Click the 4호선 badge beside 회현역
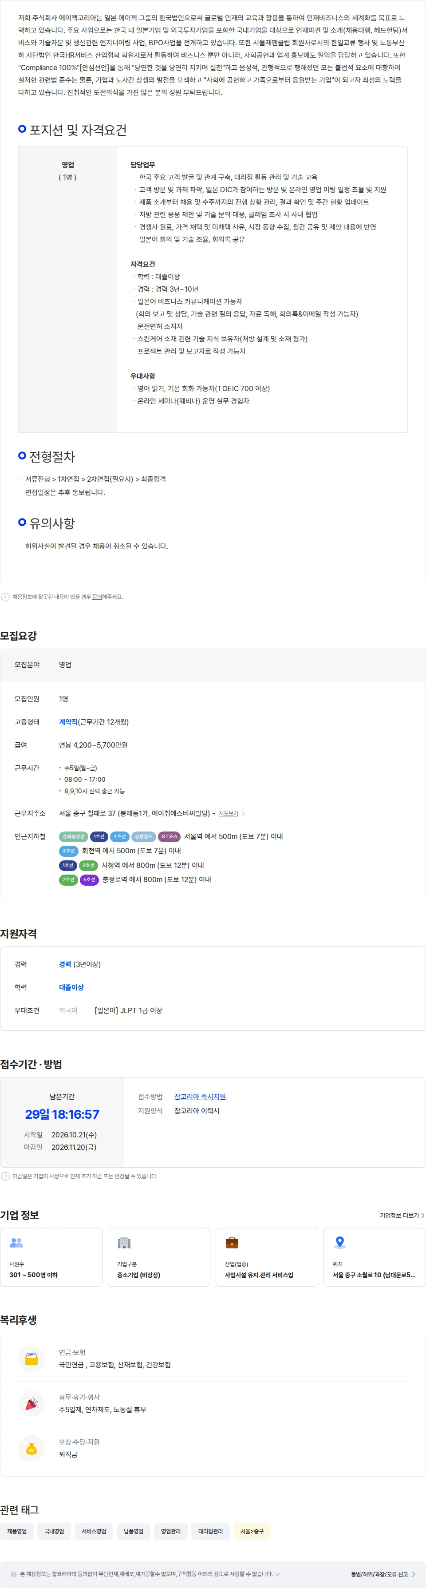426x1588 pixels. 68,851
